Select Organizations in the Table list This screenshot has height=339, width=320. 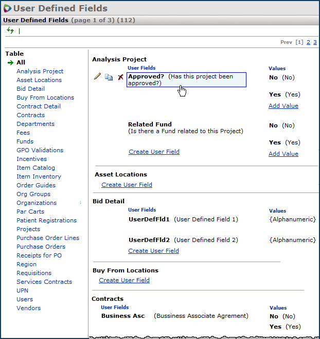tap(37, 203)
